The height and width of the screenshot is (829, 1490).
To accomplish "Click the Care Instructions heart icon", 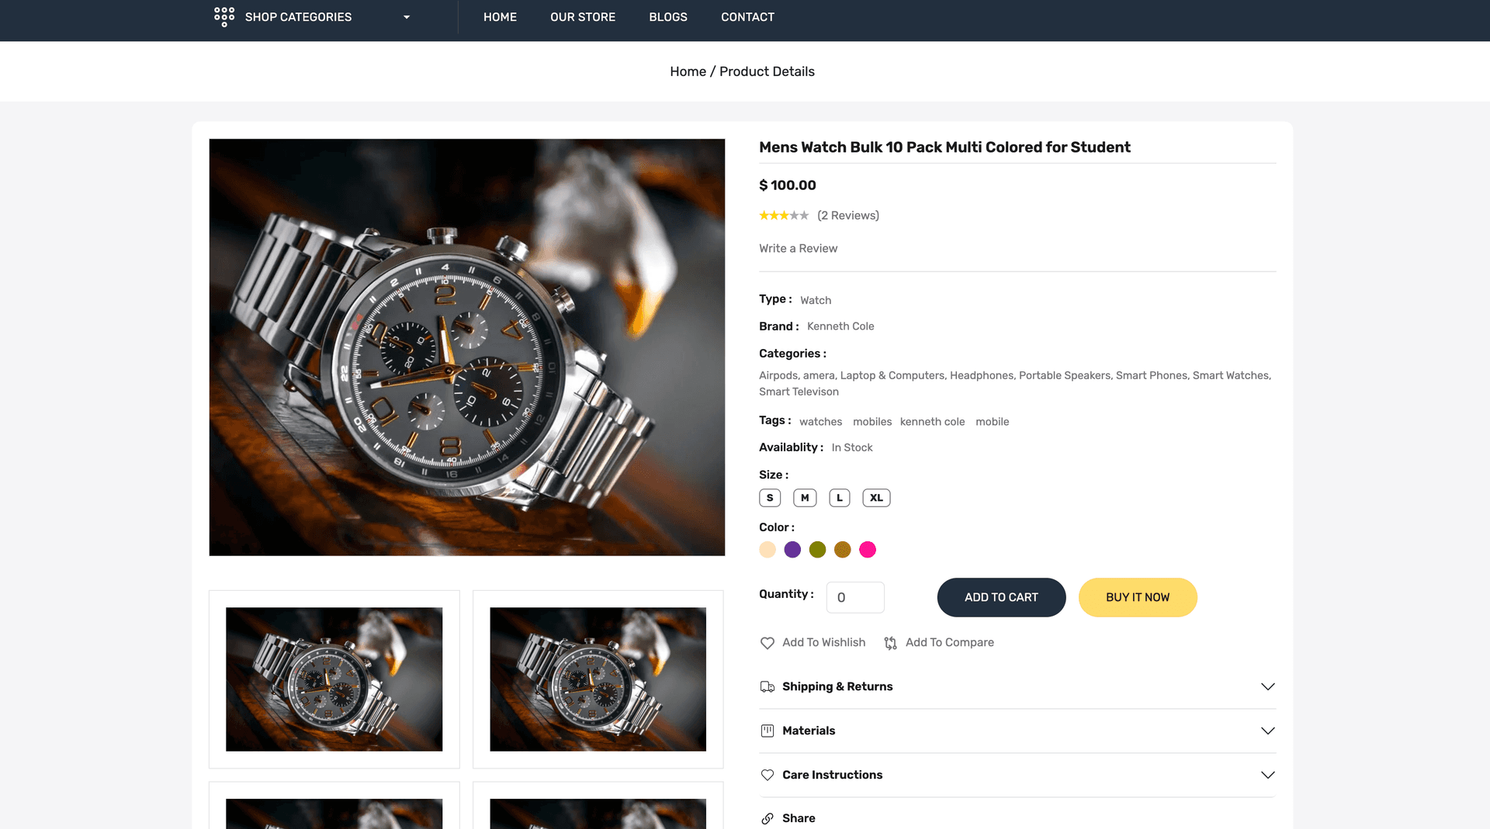I will (768, 775).
